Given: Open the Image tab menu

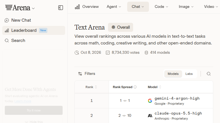Looking at the screenshot, I should (186, 7).
